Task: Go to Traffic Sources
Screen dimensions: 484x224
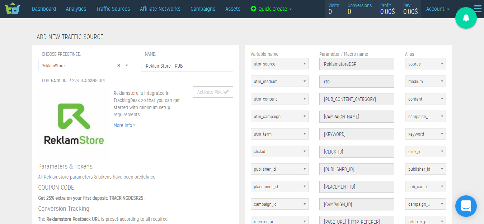Action: (x=113, y=9)
